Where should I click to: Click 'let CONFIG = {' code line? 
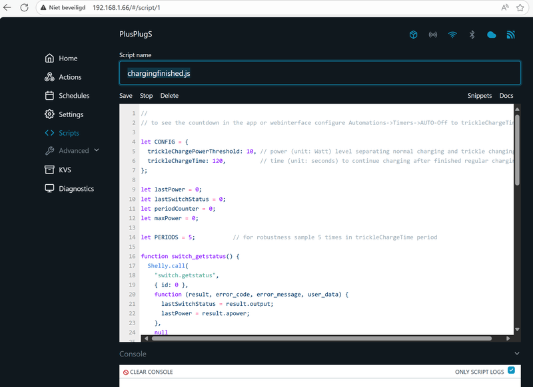click(x=165, y=142)
